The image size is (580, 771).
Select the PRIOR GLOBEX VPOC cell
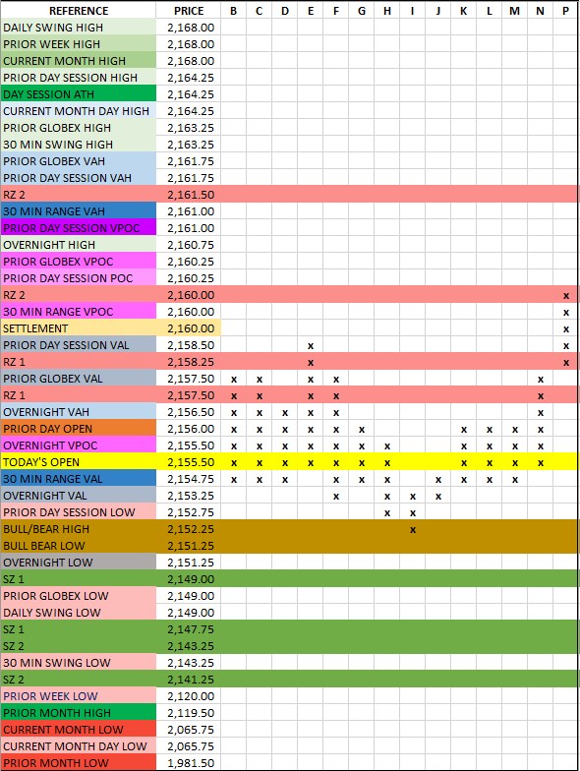coord(79,262)
